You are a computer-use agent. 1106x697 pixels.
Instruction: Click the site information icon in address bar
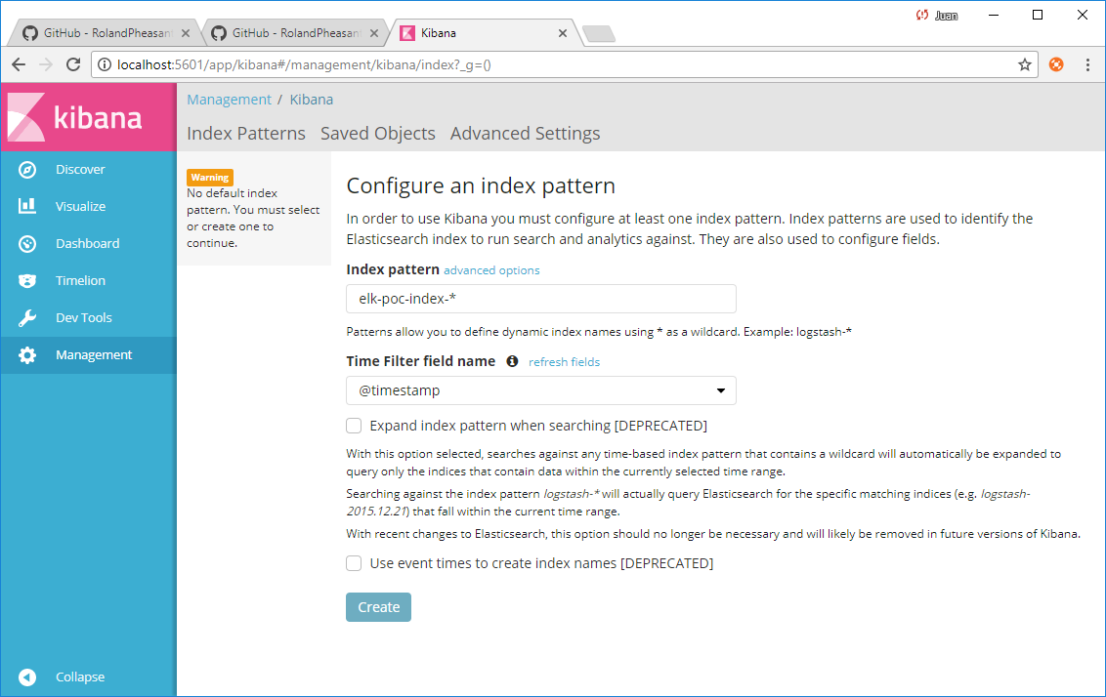pyautogui.click(x=105, y=64)
